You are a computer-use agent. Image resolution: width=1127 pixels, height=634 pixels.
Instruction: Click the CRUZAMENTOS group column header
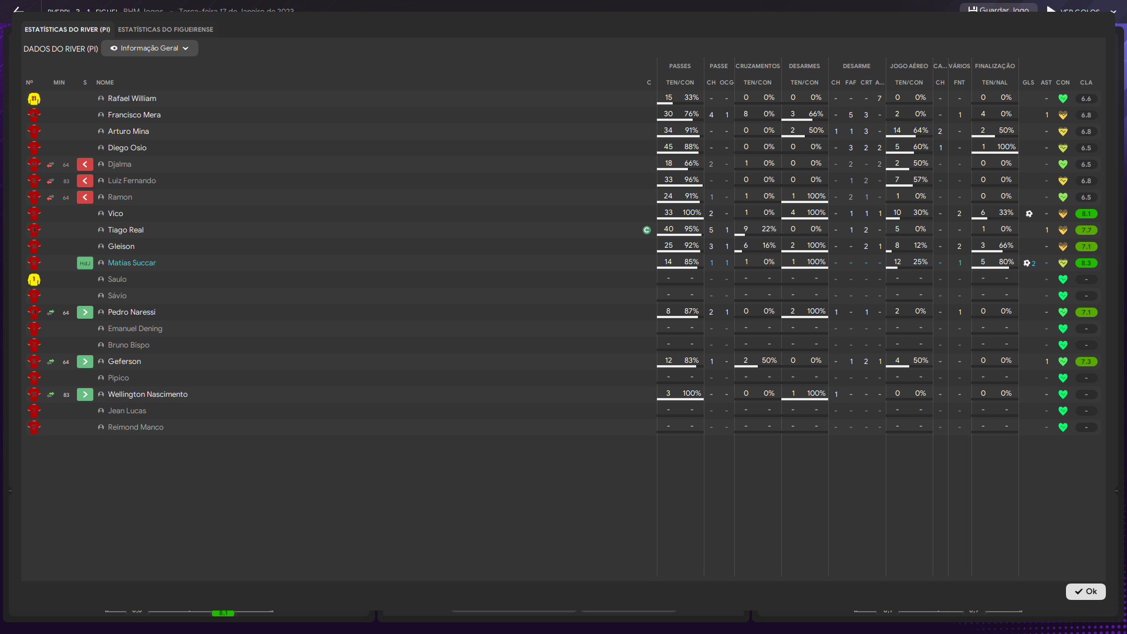pyautogui.click(x=757, y=66)
